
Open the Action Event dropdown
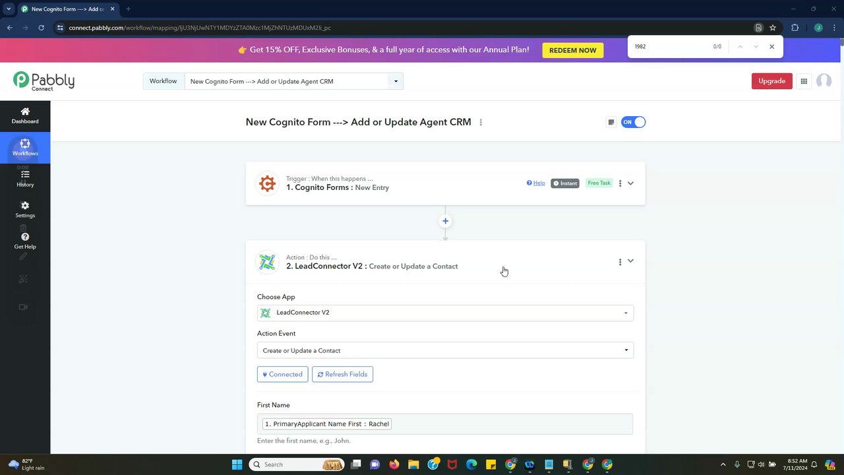[x=445, y=350]
